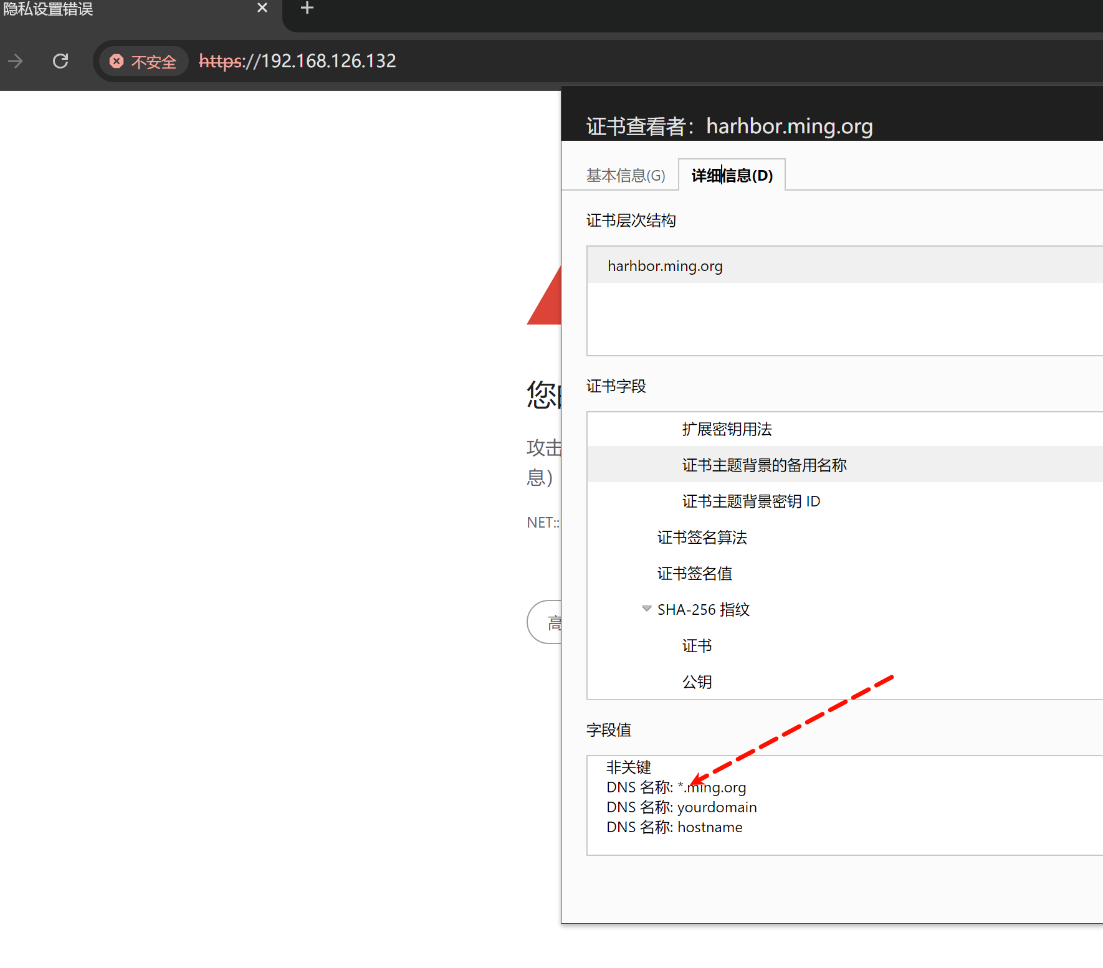The width and height of the screenshot is (1103, 968).
Task: Select the 证书签名算法 field
Action: pos(702,538)
